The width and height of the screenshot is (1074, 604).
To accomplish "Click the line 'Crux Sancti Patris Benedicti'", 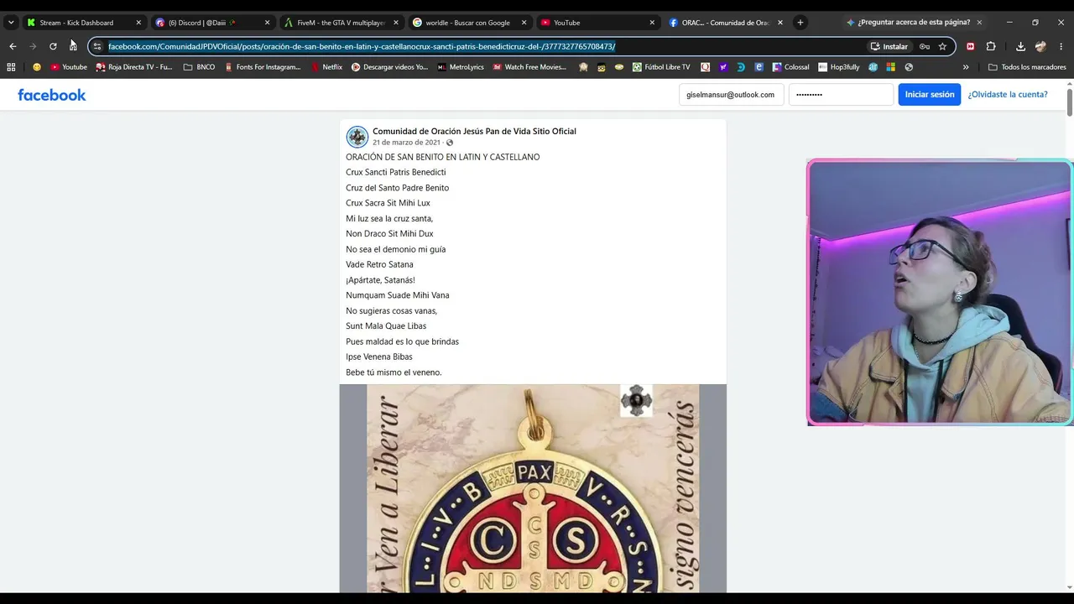I will (x=396, y=172).
